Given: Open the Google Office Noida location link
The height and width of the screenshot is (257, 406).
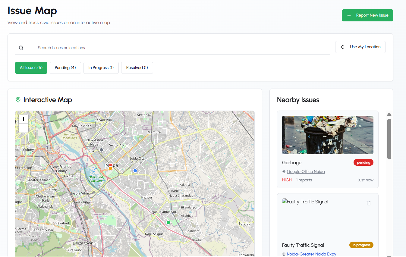Looking at the screenshot, I should tap(306, 172).
